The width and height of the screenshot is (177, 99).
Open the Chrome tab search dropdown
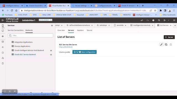tap(155, 5)
